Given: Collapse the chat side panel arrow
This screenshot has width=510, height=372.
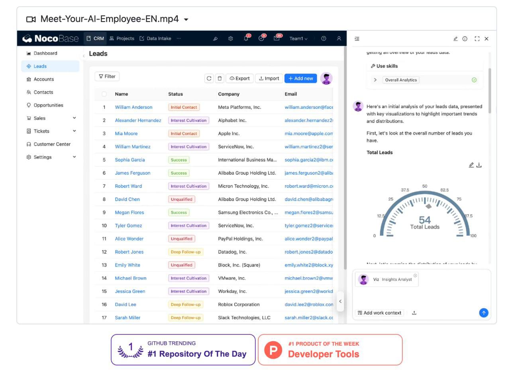Looking at the screenshot, I should [340, 301].
